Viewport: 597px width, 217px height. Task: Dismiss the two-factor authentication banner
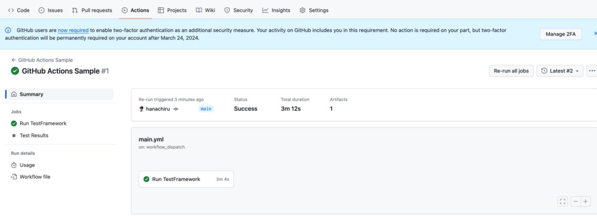pyautogui.click(x=595, y=33)
